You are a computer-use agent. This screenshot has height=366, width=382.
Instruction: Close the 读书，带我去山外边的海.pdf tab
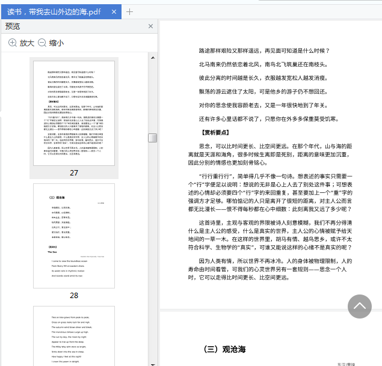[x=114, y=11]
